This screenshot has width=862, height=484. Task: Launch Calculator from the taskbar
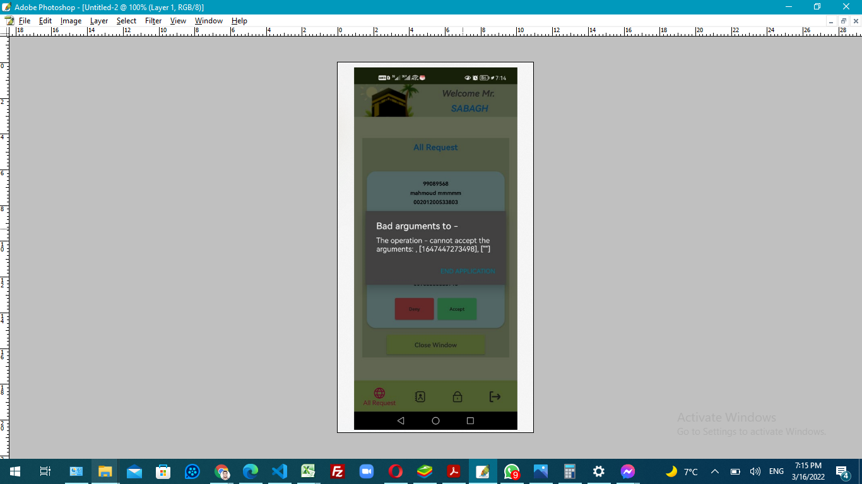570,471
